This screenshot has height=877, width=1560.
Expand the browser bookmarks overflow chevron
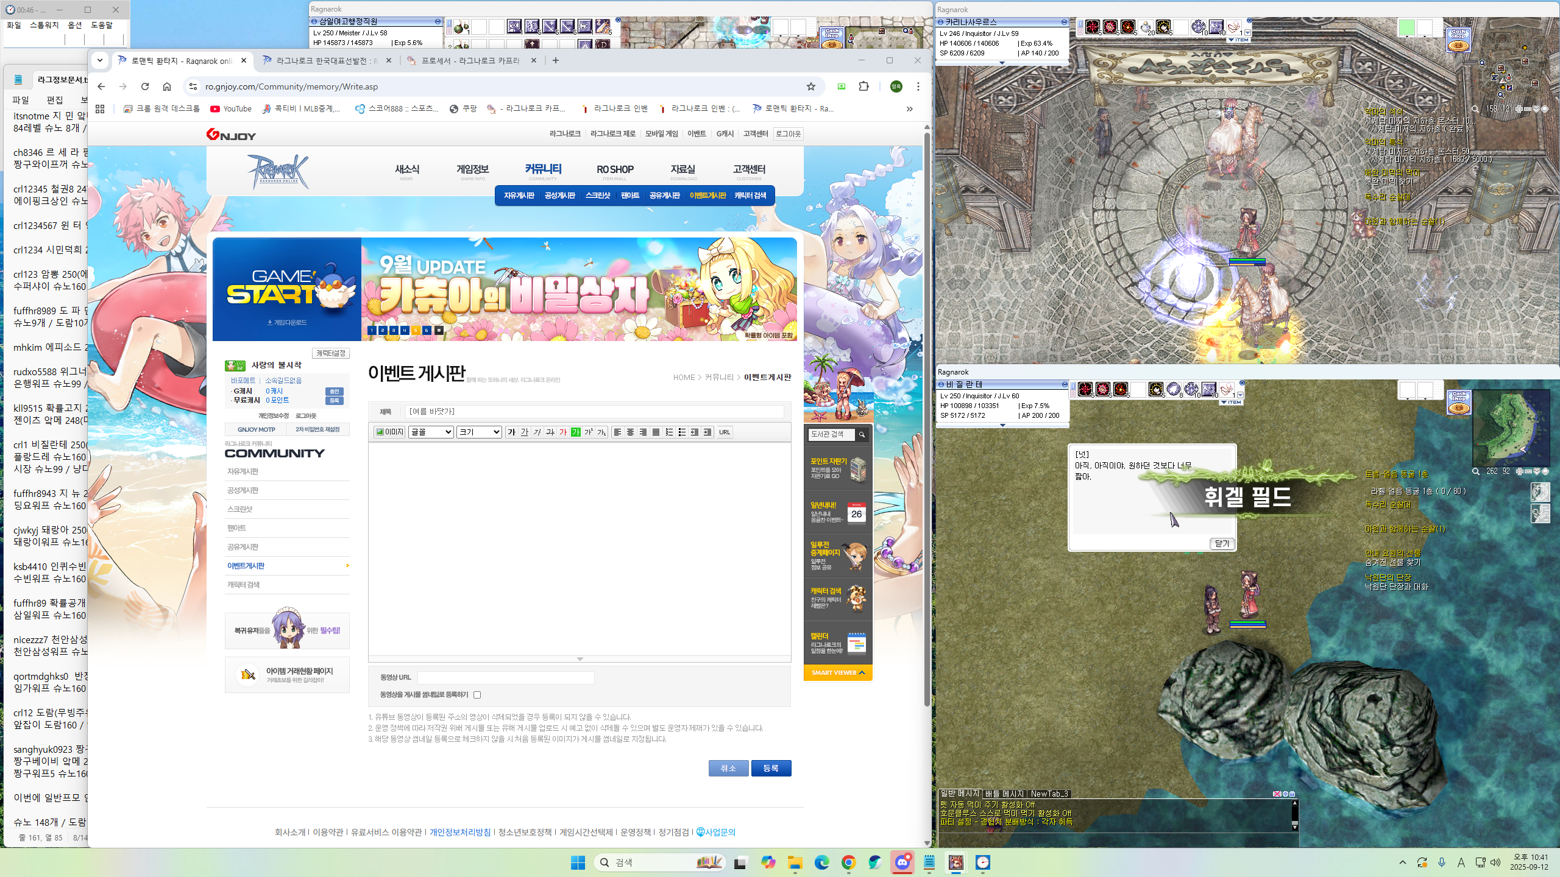[x=909, y=109]
